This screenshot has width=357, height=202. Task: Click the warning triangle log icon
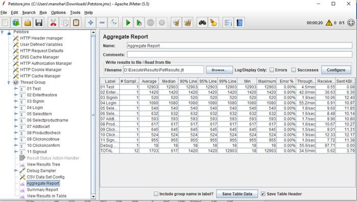(329, 23)
